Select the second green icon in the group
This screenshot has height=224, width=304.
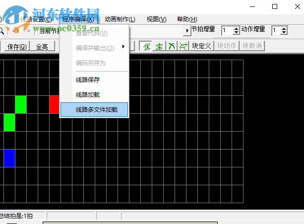pyautogui.click(x=159, y=46)
